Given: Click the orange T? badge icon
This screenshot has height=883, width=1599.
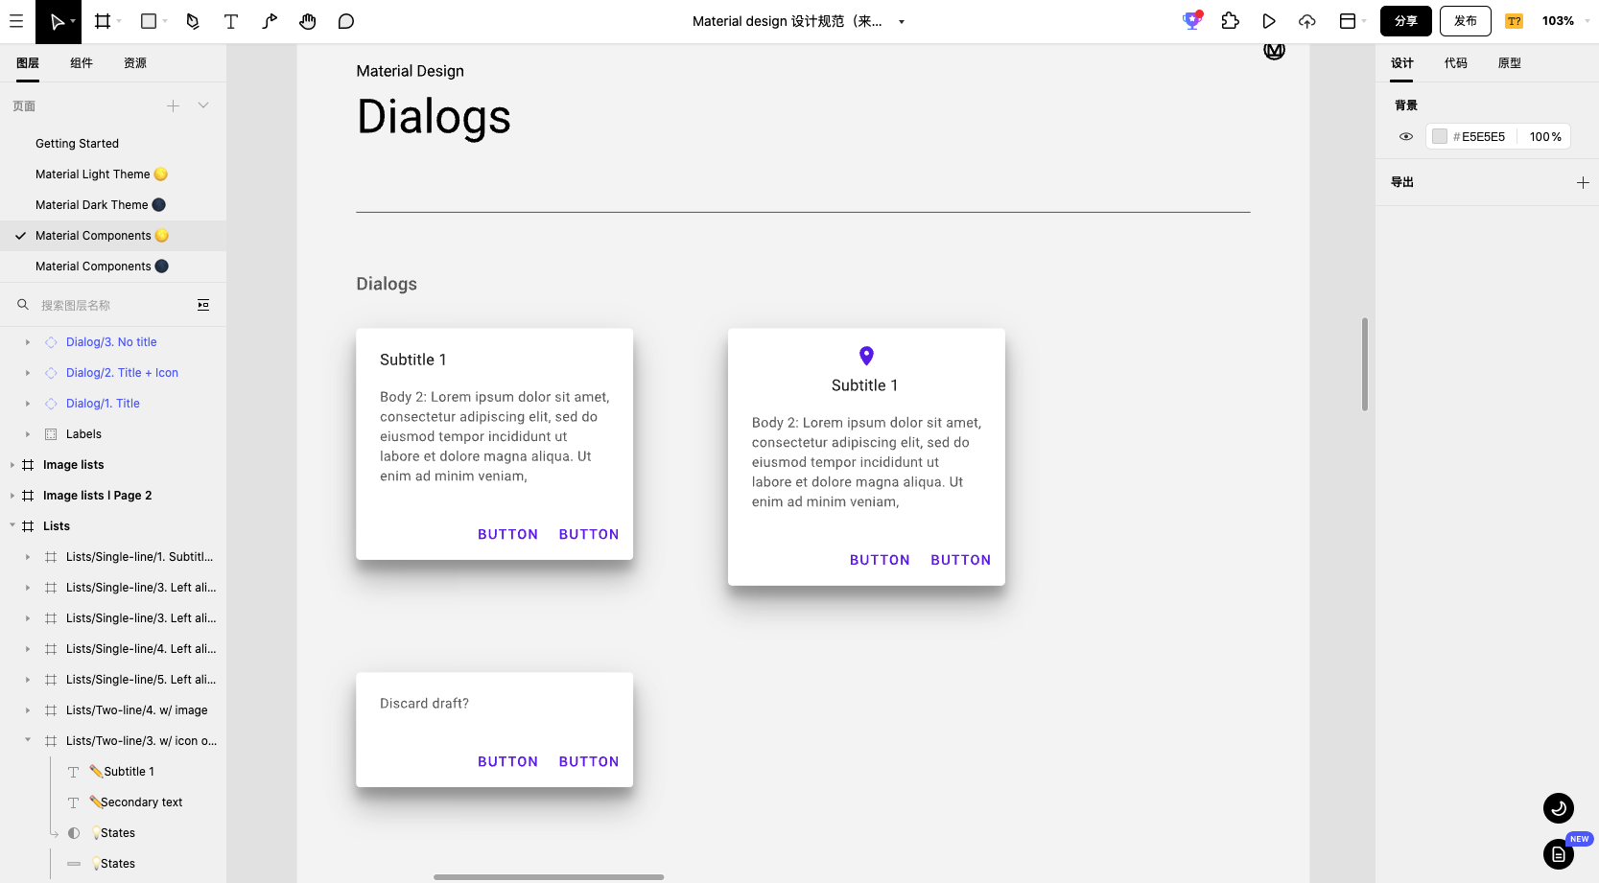Looking at the screenshot, I should [x=1515, y=21].
